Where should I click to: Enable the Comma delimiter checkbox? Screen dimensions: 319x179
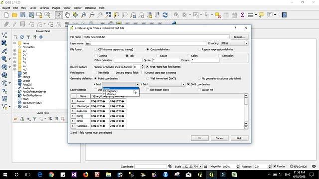[x=96, y=55]
